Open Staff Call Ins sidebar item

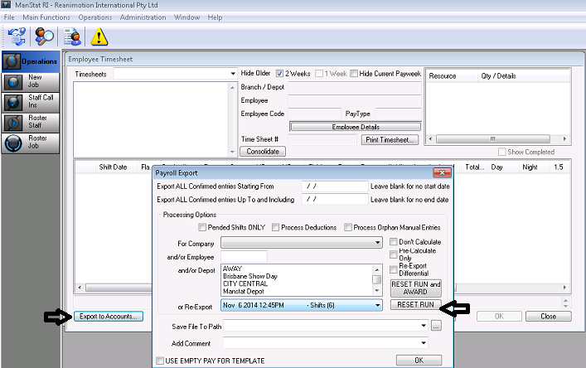pos(31,102)
